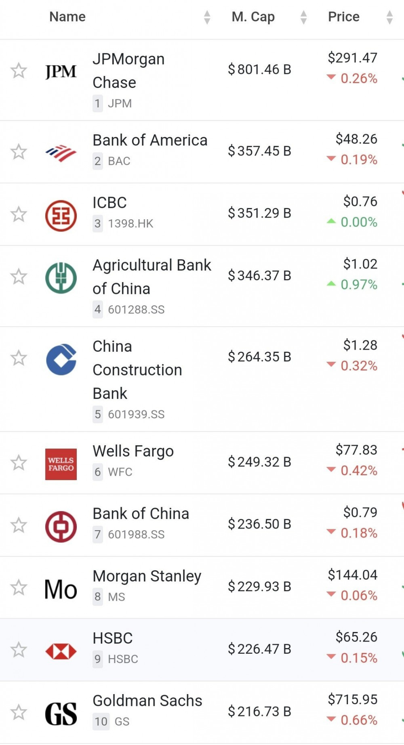
Task: Click China Construction Bank blue logo
Action: click(61, 359)
